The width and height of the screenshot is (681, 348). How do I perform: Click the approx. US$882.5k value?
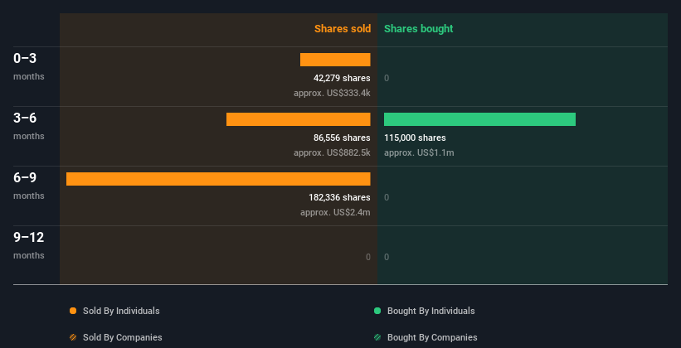[332, 152]
